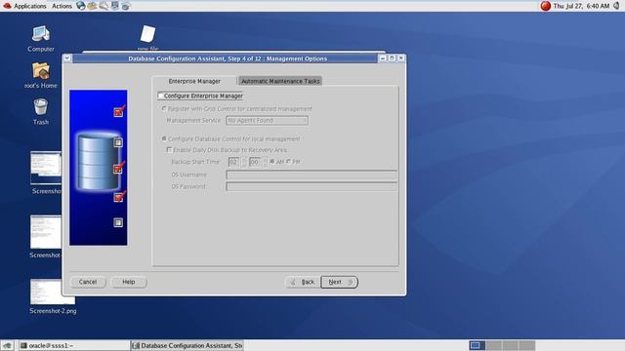This screenshot has width=625, height=351.
Task: Select Register with Grid Control radio button
Action: tap(164, 108)
